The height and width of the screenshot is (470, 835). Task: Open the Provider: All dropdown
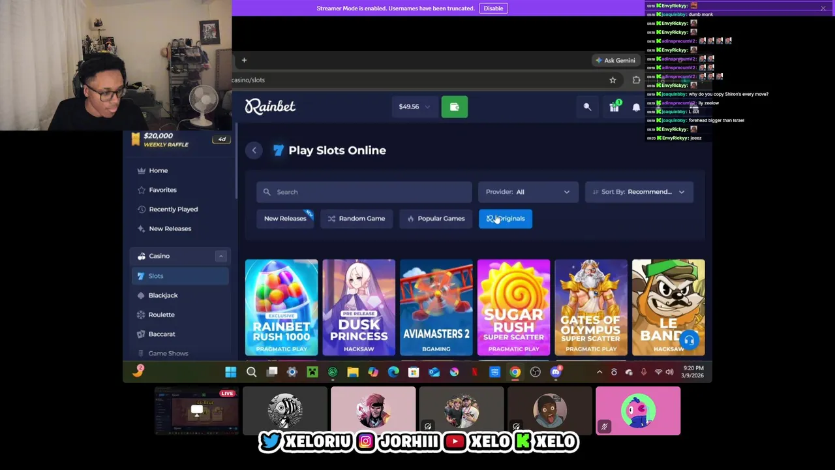point(528,192)
